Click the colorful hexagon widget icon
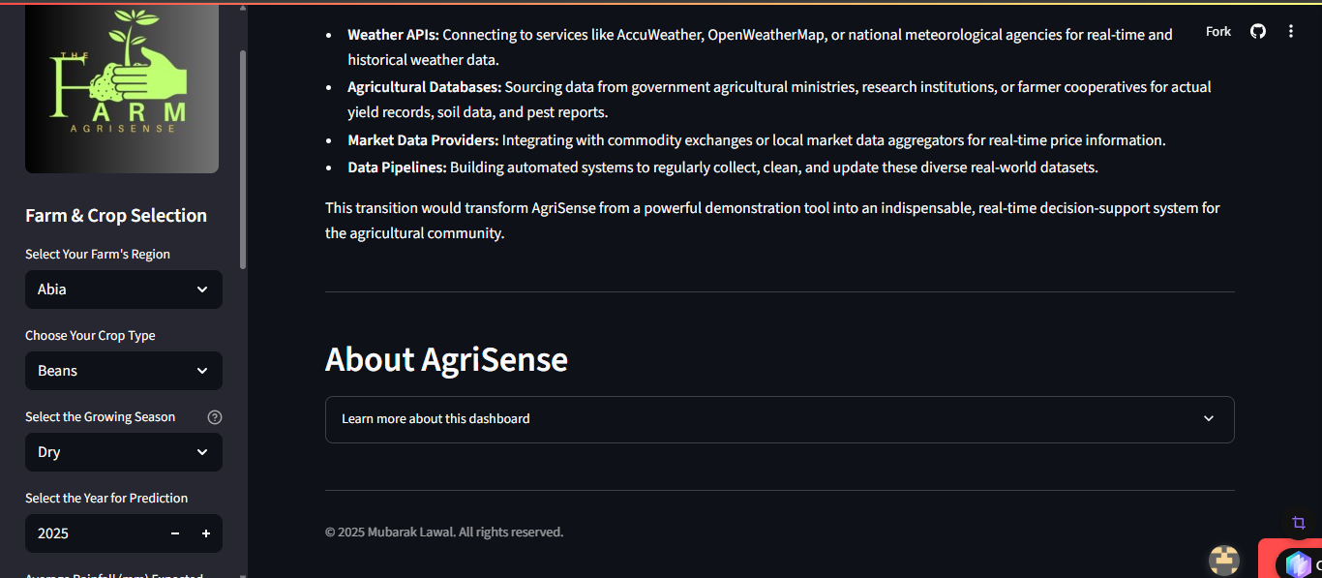1322x578 pixels. pyautogui.click(x=1298, y=563)
